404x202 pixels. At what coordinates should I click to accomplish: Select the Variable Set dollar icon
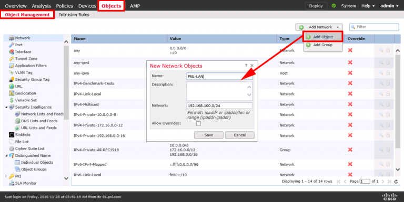pos(12,100)
